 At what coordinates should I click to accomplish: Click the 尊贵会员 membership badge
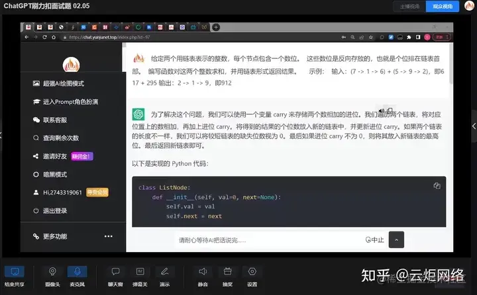click(97, 192)
